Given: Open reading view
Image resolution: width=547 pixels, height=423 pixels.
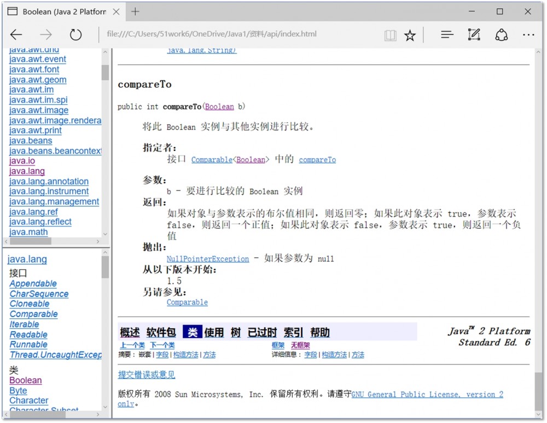Looking at the screenshot, I should coord(390,34).
